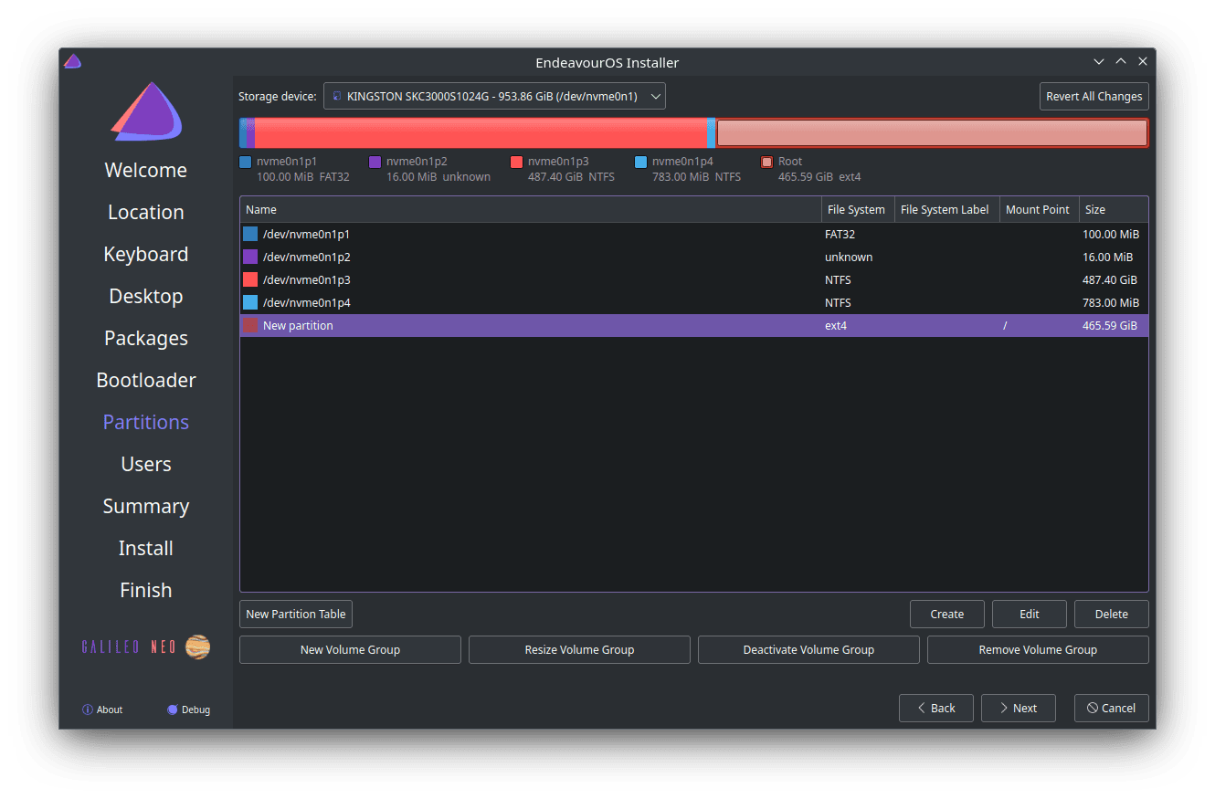Open the Install step
This screenshot has width=1215, height=799.
click(x=146, y=548)
